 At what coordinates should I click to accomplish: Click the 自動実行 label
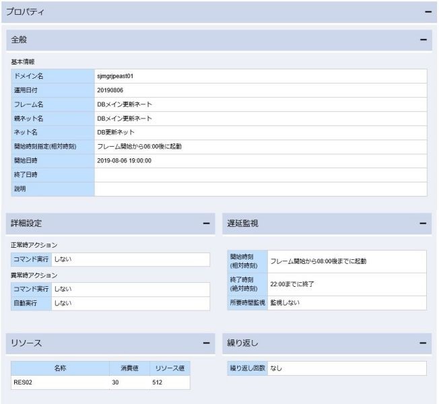coord(26,303)
